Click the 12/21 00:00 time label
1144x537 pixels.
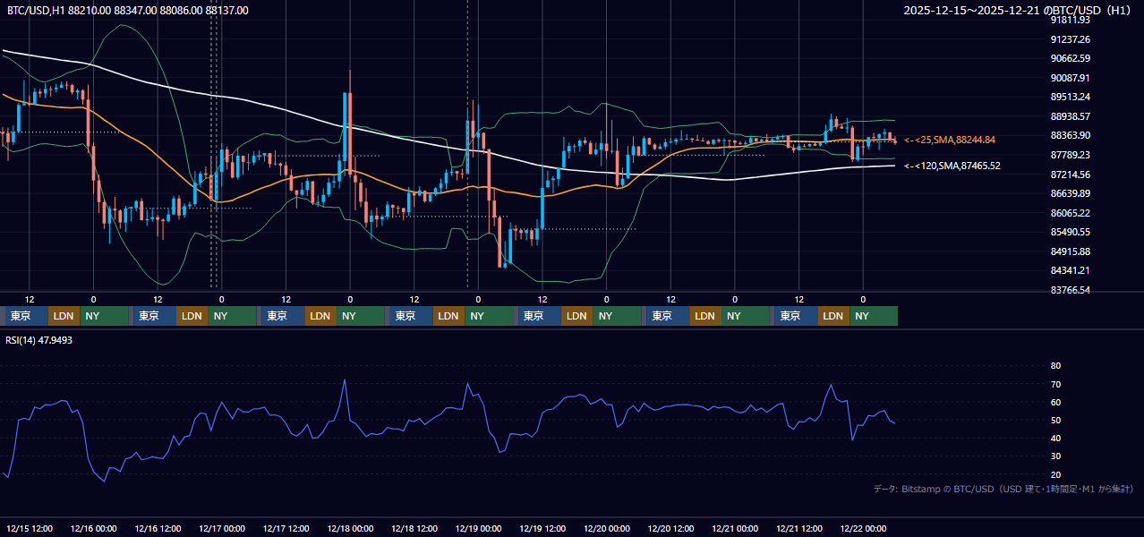click(735, 528)
